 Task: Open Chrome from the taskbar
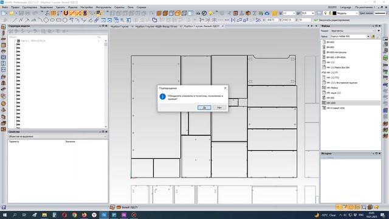[74, 215]
